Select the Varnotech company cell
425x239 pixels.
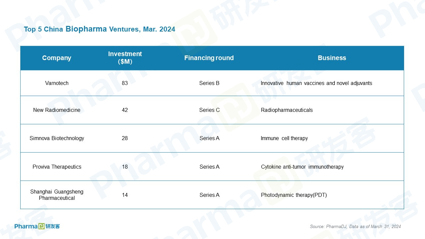click(57, 83)
